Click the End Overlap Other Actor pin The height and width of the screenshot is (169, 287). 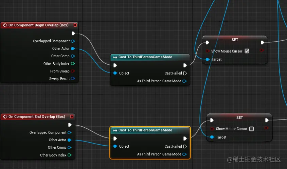(x=69, y=140)
